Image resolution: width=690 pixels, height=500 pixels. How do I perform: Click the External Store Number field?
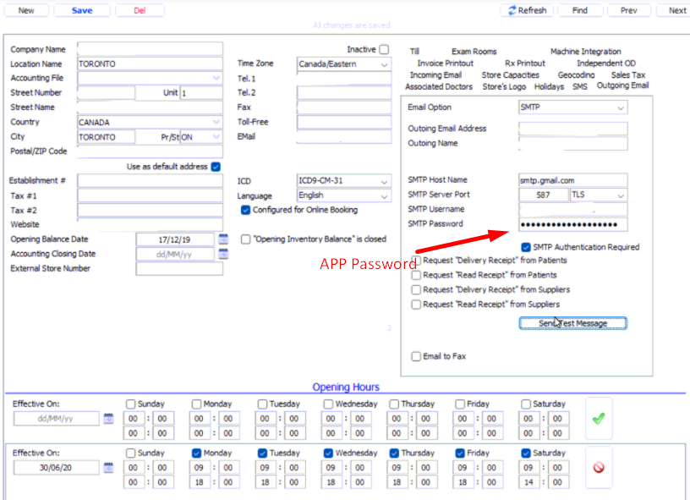179,268
